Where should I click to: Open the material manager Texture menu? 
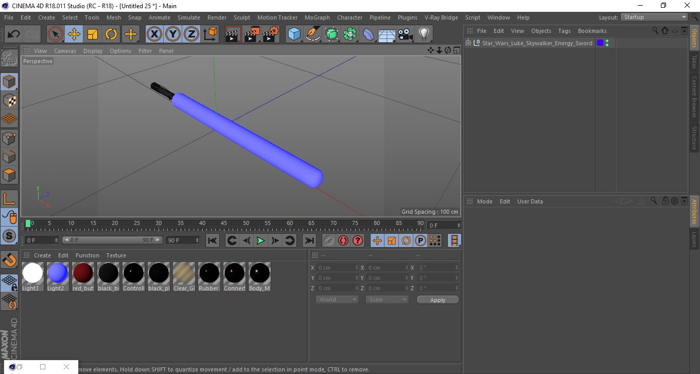[x=116, y=255]
